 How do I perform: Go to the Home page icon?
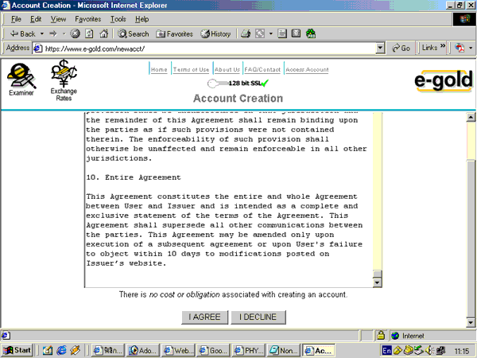click(x=103, y=33)
